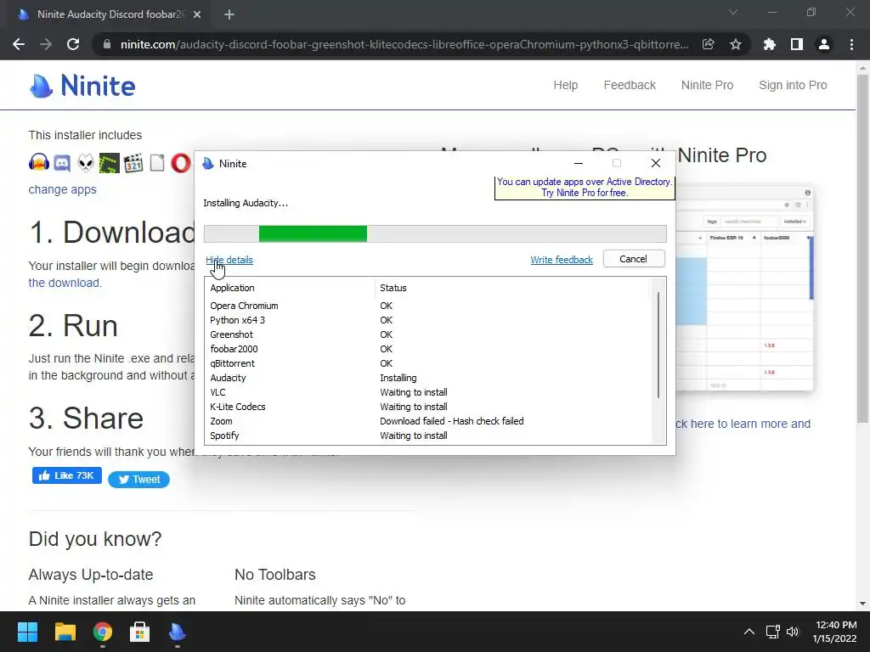This screenshot has height=652, width=870.
Task: Open the Chrome profile avatar
Action: tap(824, 44)
